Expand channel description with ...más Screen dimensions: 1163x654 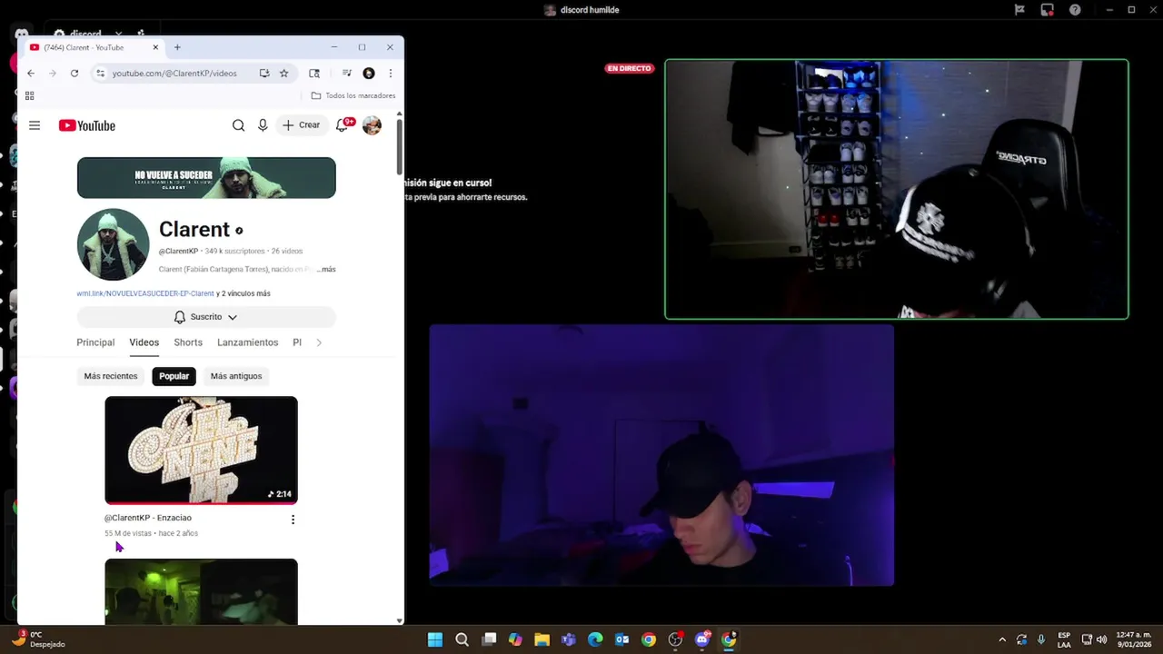click(326, 270)
